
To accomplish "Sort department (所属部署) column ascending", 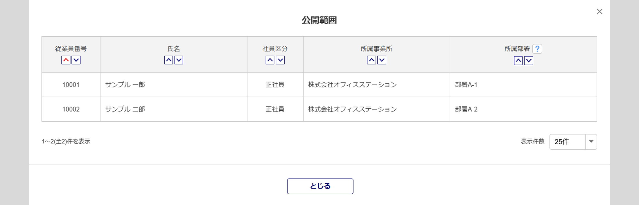I will (518, 61).
